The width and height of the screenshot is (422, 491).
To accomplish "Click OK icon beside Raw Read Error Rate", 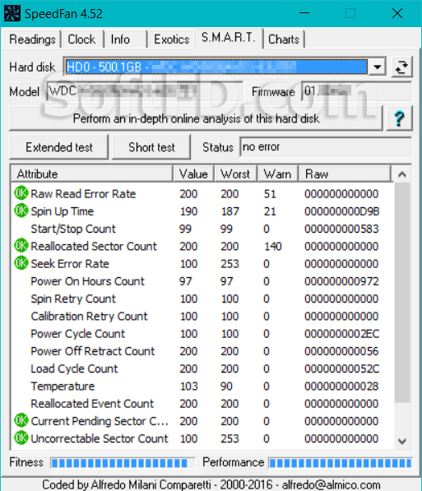I will click(21, 193).
